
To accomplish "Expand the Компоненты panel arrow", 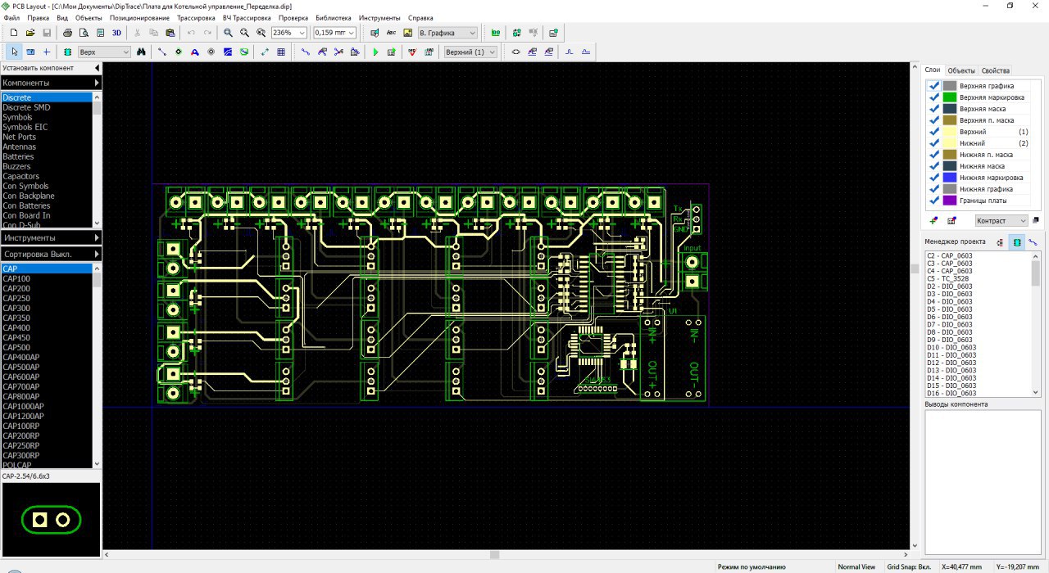I will [97, 83].
